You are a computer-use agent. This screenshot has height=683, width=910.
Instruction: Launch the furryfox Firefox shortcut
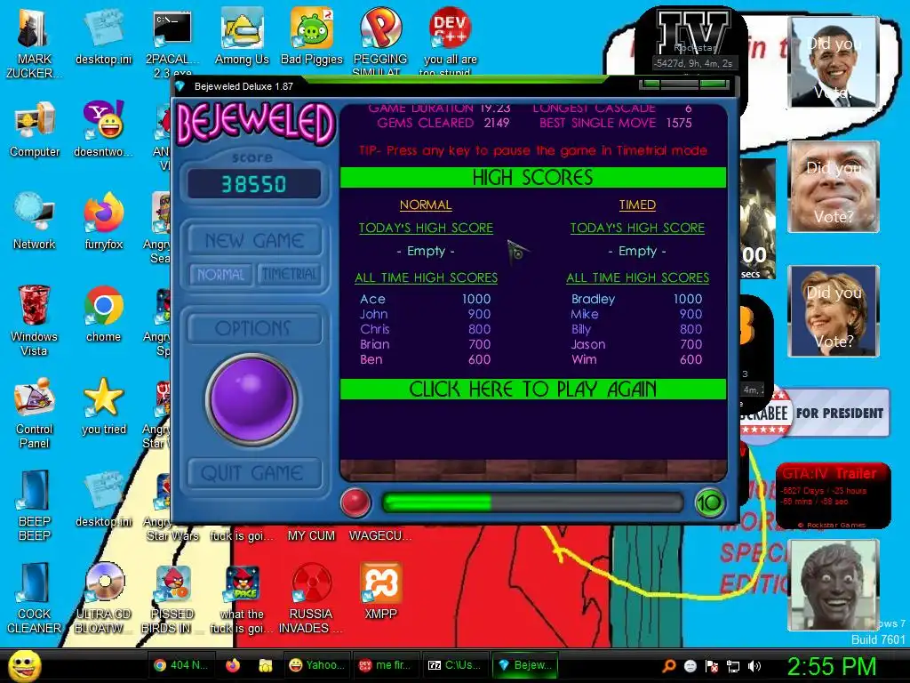(x=103, y=221)
